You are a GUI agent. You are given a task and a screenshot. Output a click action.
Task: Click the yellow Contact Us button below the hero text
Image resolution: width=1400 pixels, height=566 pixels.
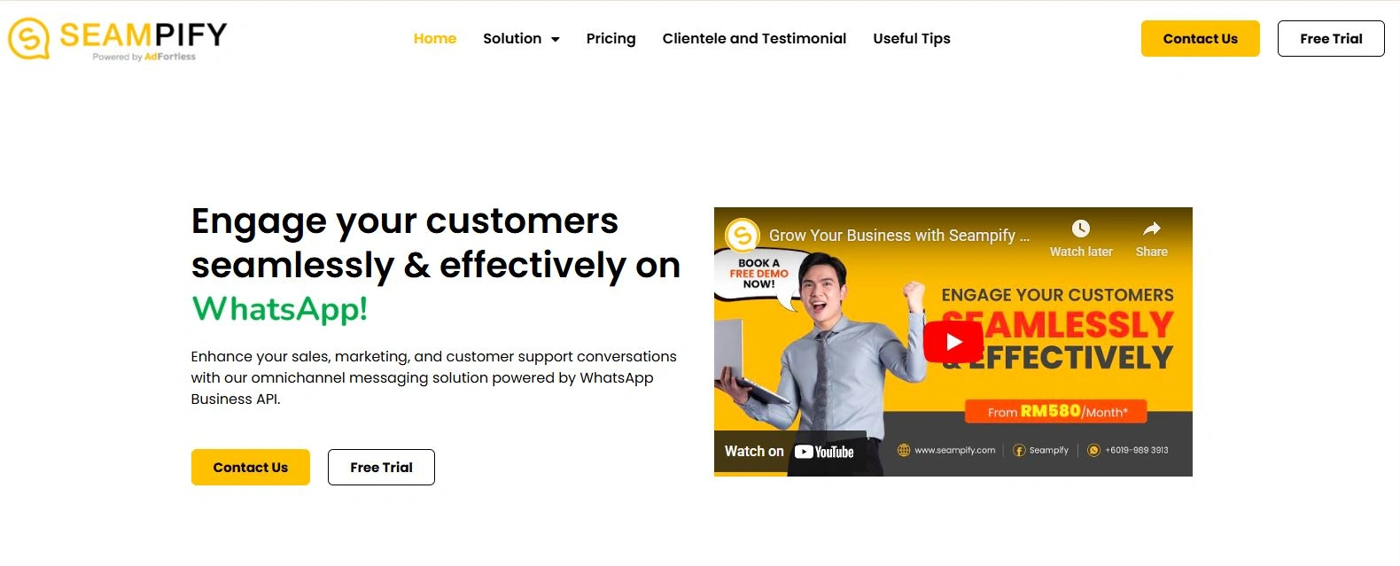[251, 467]
